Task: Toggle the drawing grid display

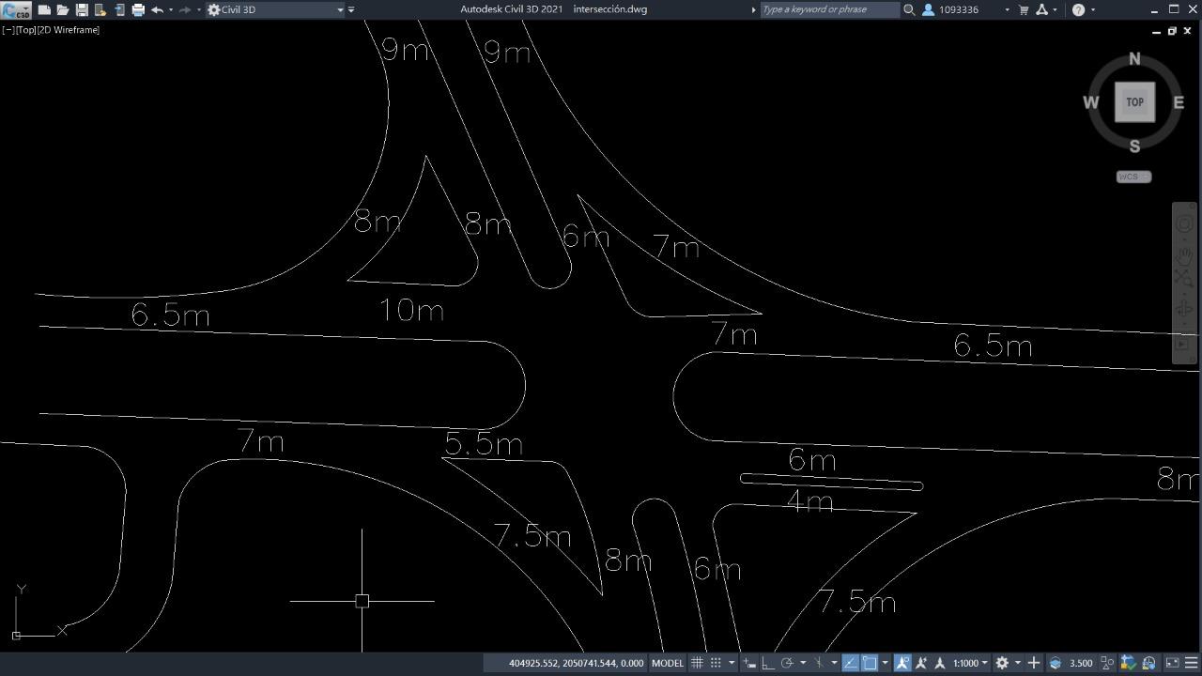Action: (697, 663)
